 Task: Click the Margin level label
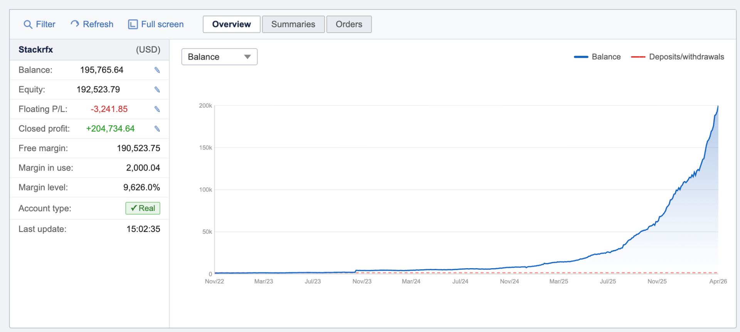pos(43,188)
